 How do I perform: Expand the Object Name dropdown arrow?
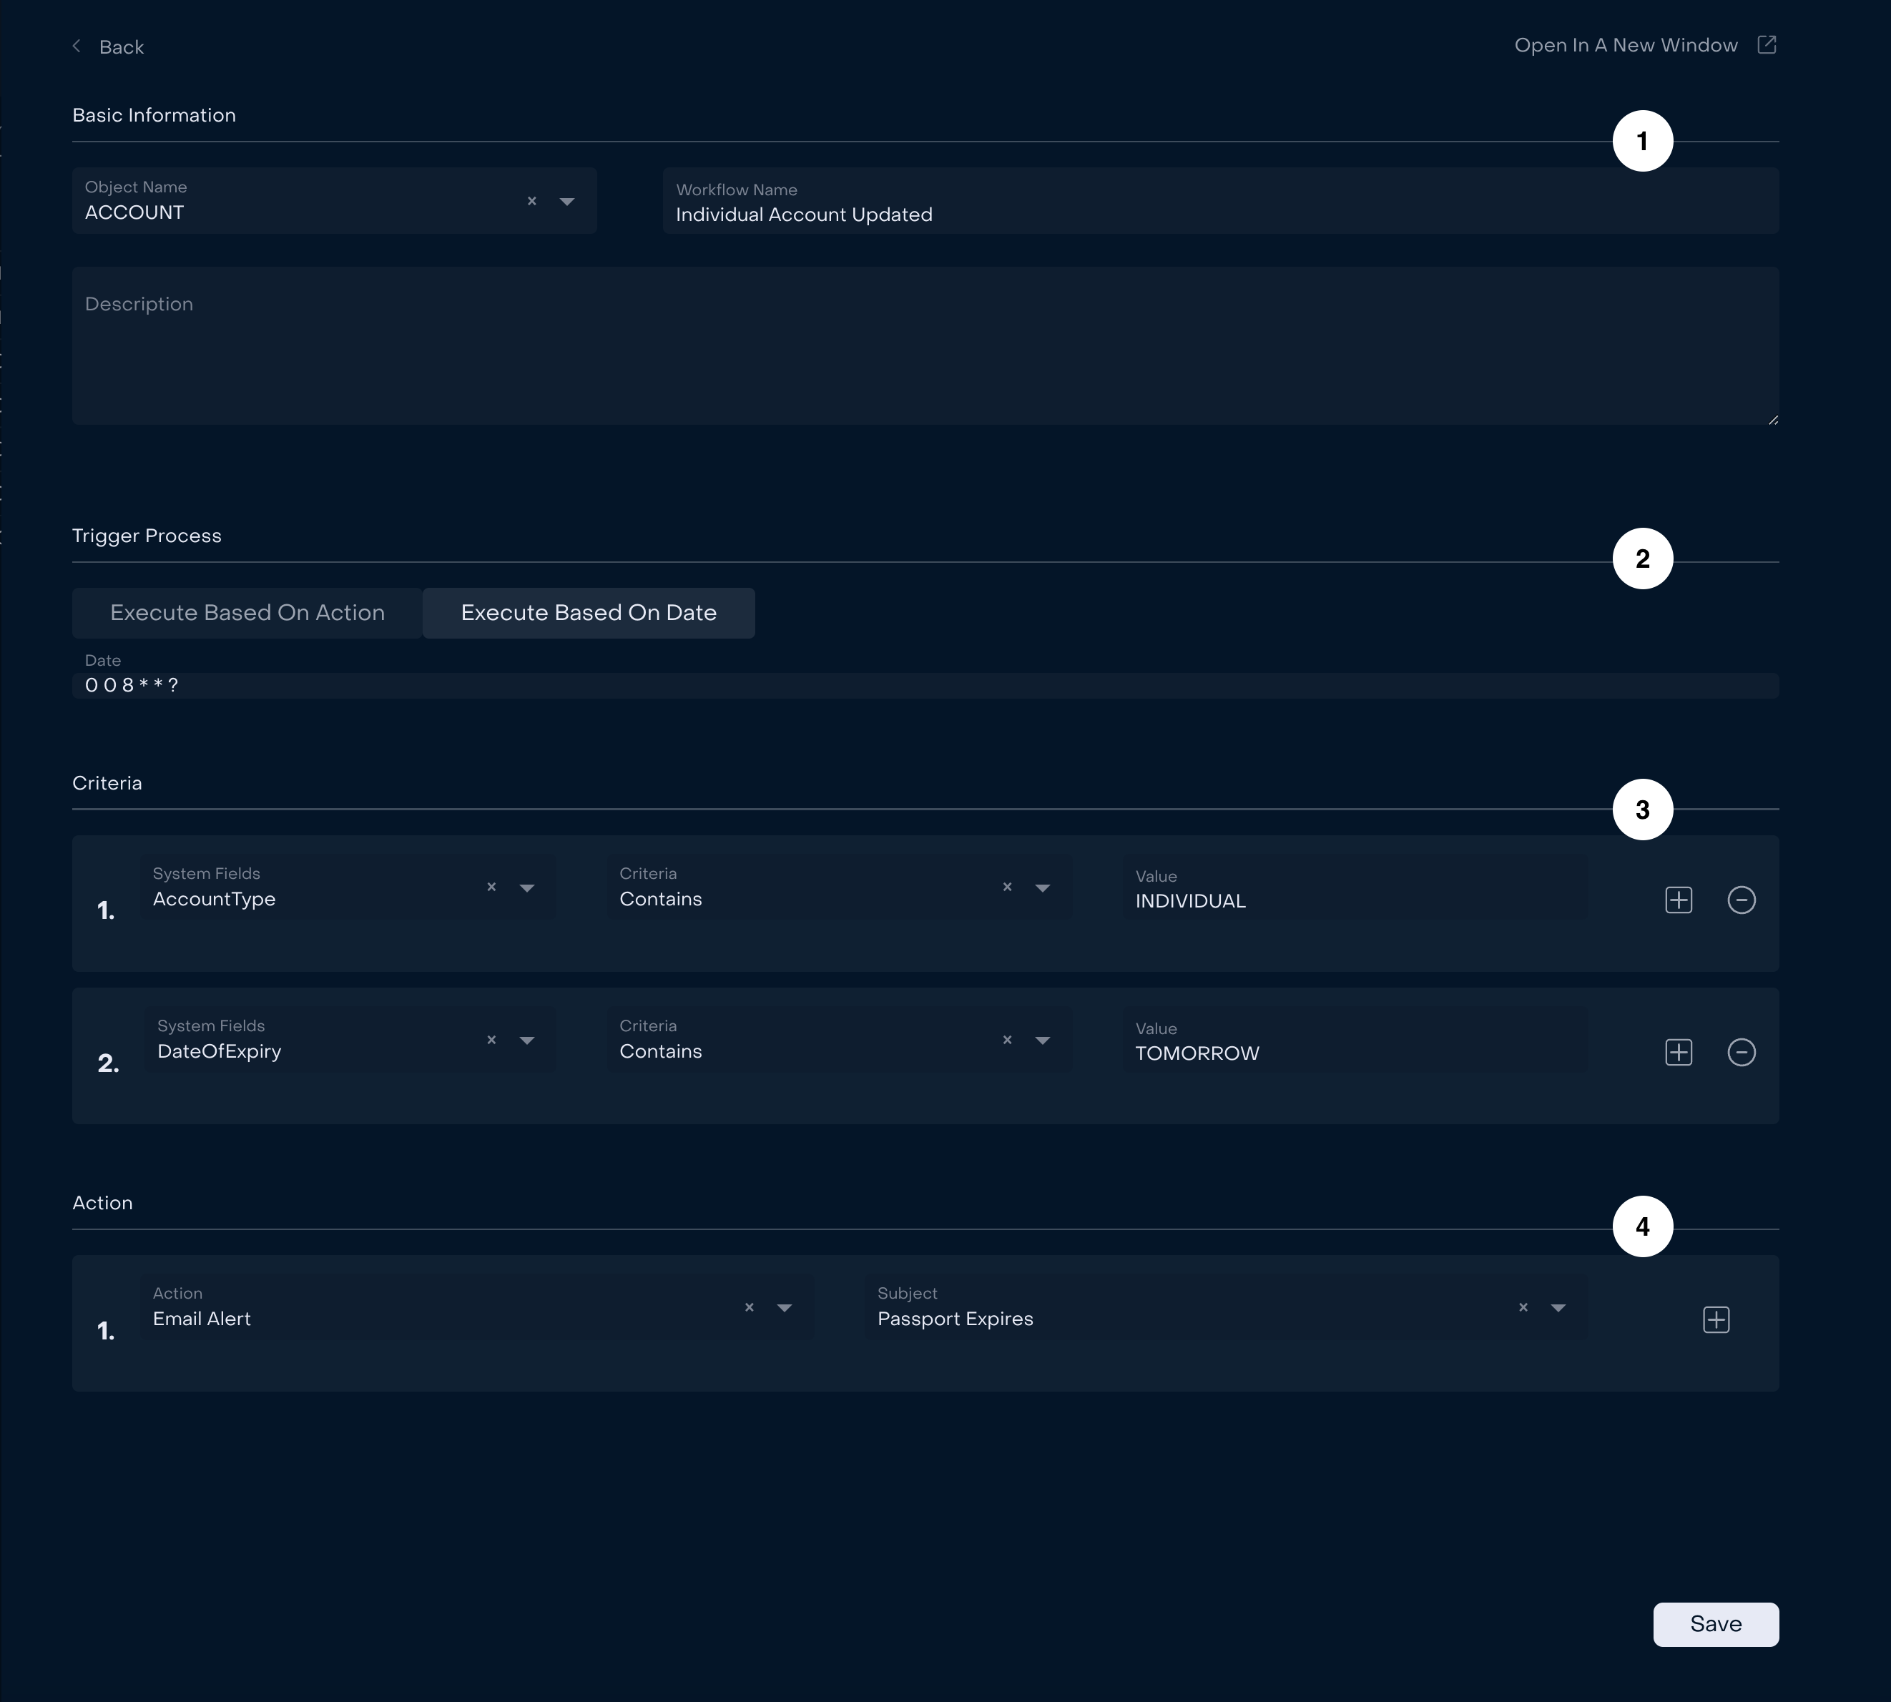[x=566, y=201]
